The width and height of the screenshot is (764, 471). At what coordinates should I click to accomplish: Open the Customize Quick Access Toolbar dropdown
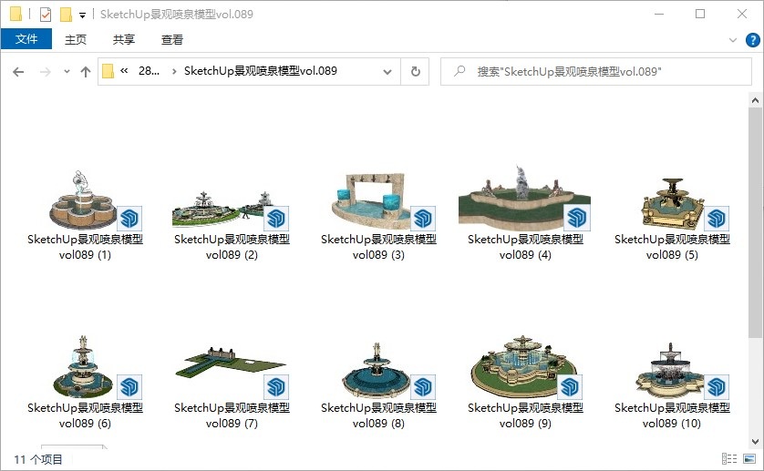coord(82,15)
